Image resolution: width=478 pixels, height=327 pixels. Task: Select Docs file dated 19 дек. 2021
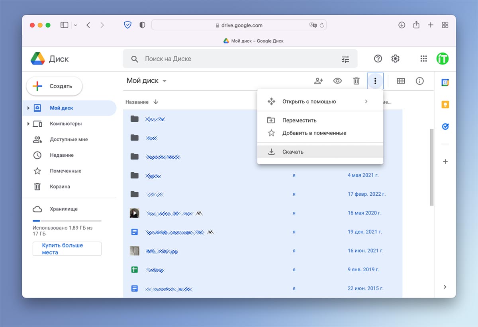(263, 232)
